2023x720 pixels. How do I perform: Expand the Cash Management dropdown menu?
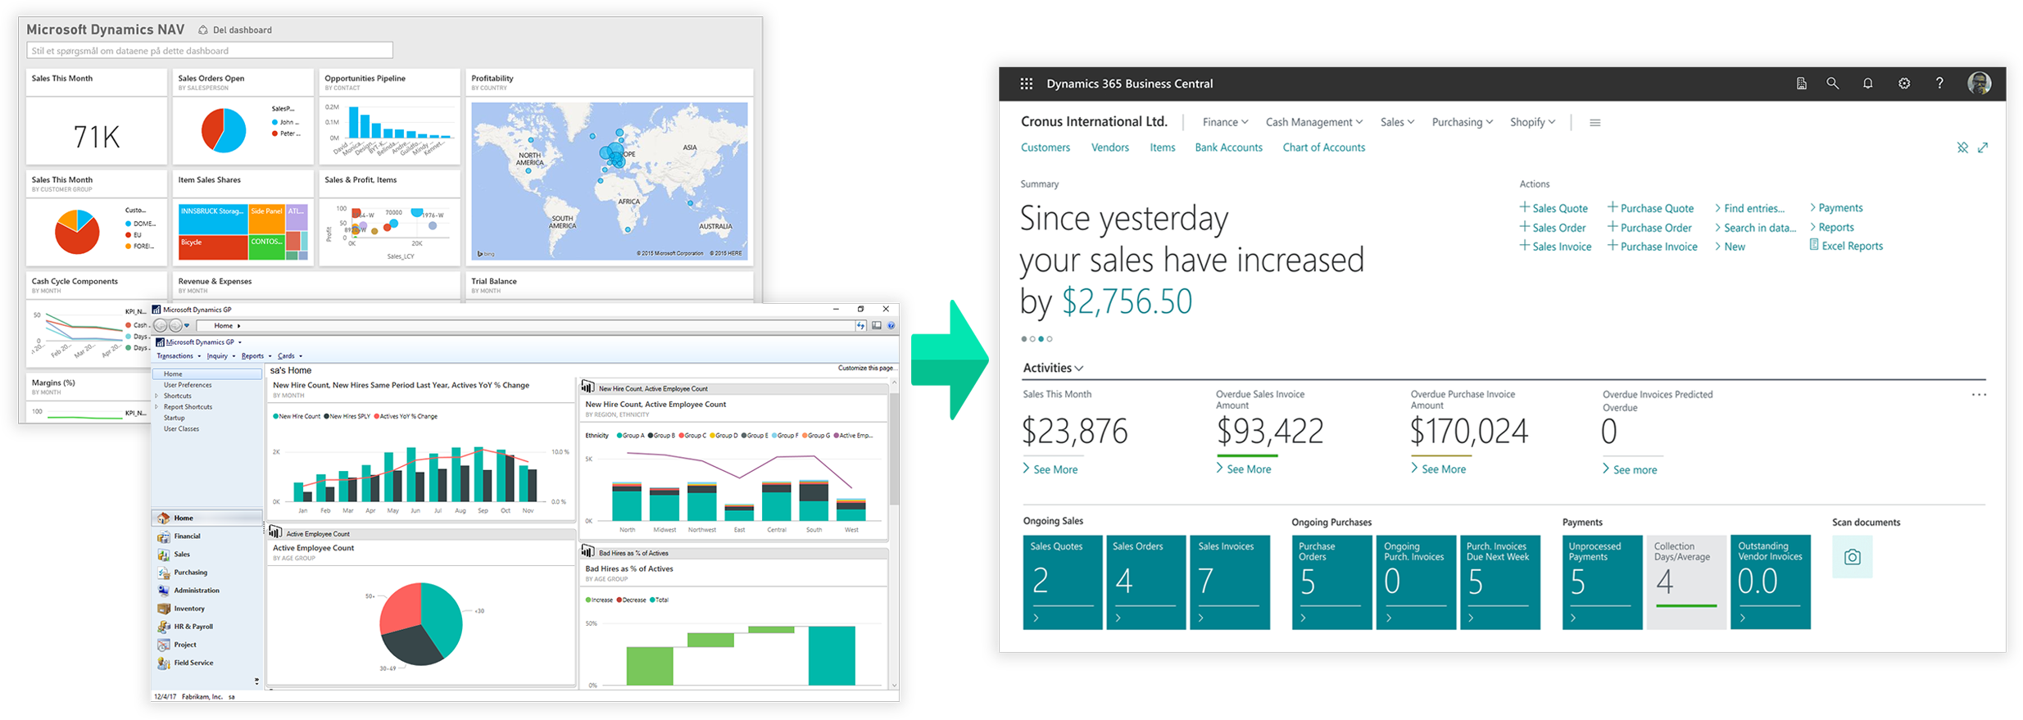pyautogui.click(x=1314, y=122)
